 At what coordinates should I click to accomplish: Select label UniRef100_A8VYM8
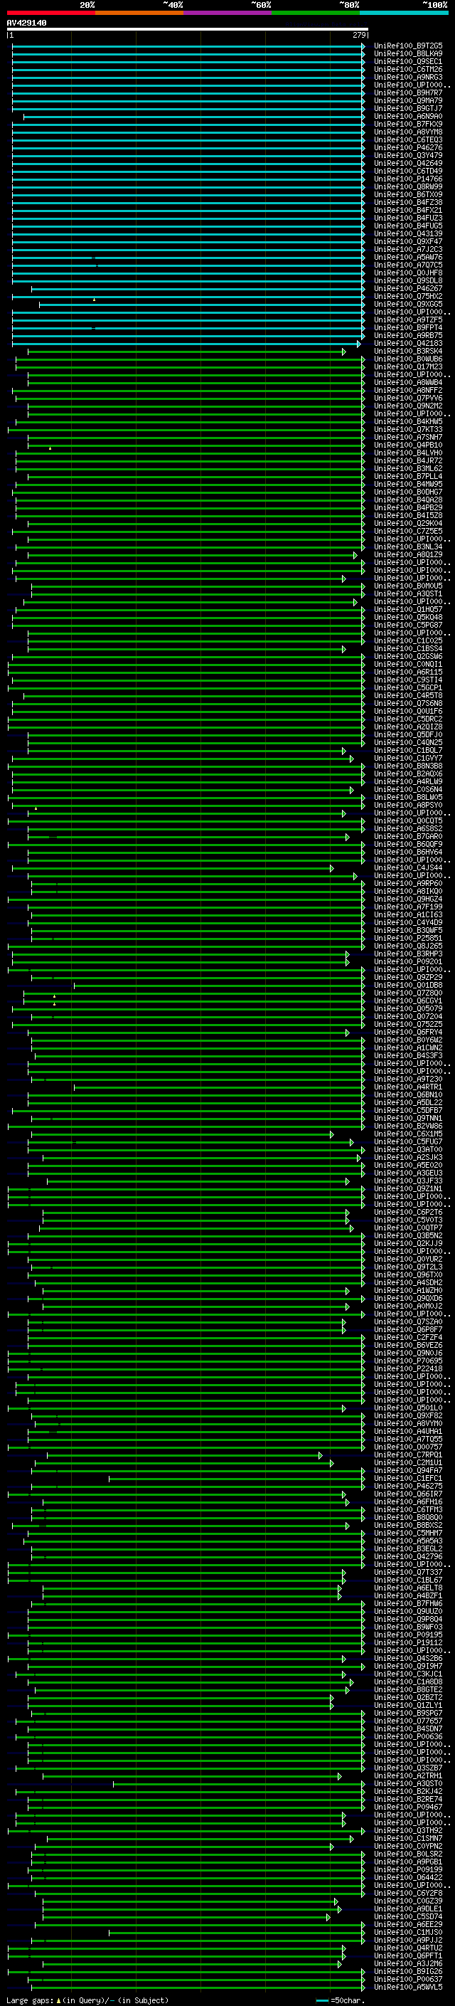click(x=408, y=132)
